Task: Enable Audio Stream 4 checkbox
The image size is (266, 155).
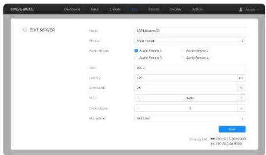Action: (x=183, y=58)
